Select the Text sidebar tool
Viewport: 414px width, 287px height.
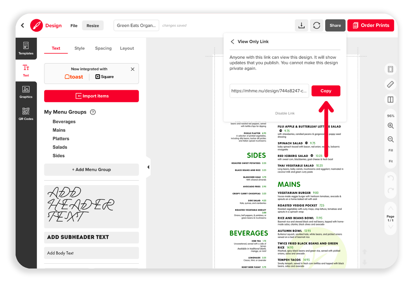(x=26, y=70)
